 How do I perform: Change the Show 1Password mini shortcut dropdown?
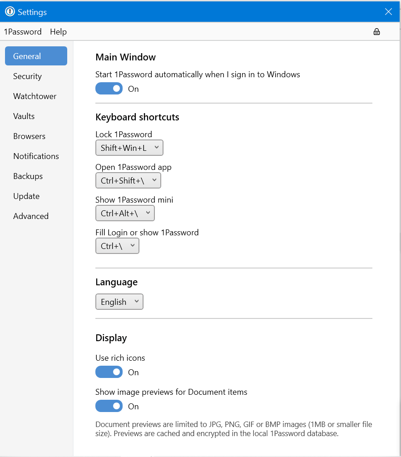point(125,213)
